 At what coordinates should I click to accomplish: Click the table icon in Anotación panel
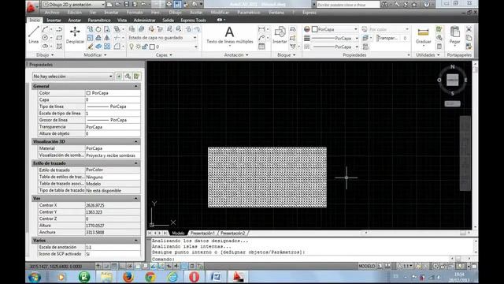tap(261, 47)
